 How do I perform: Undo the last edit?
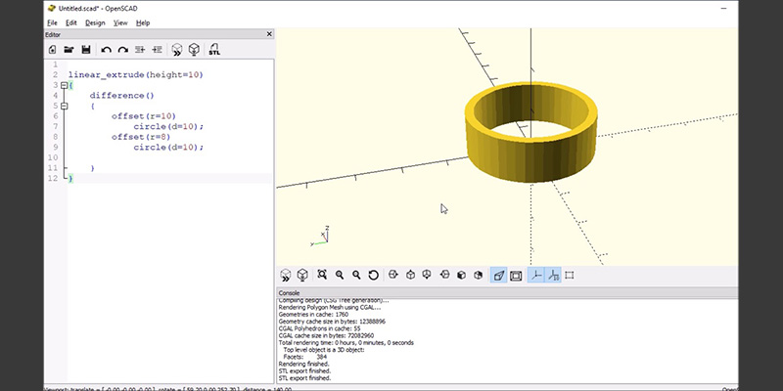pyautogui.click(x=106, y=50)
